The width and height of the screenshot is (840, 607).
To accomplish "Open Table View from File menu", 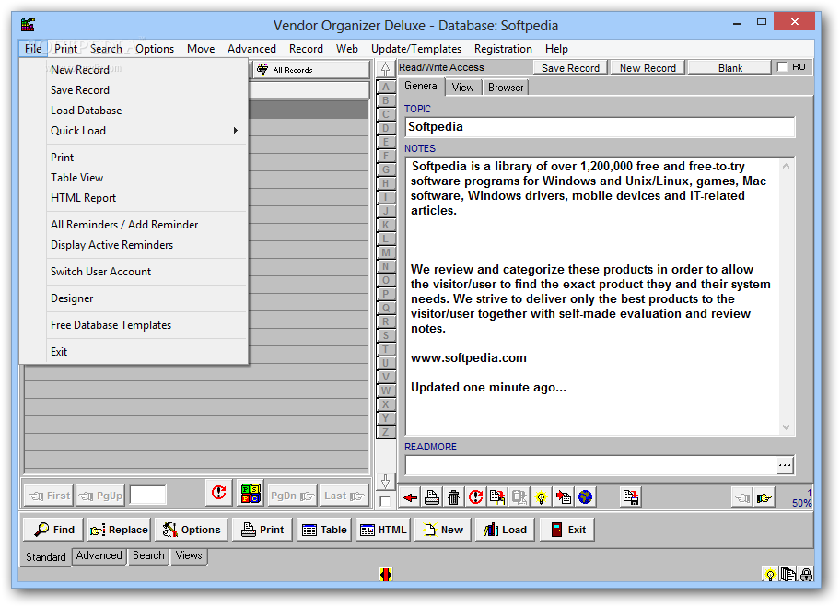I will click(x=147, y=178).
